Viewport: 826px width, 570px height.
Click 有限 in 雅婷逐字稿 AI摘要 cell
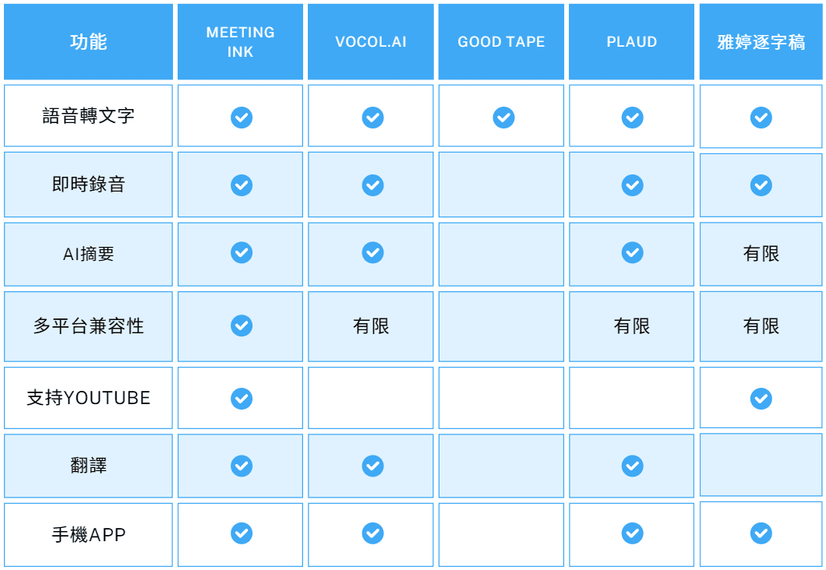pos(761,254)
